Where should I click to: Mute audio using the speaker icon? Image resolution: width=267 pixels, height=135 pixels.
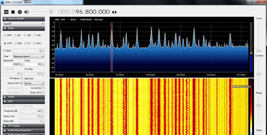point(27,12)
